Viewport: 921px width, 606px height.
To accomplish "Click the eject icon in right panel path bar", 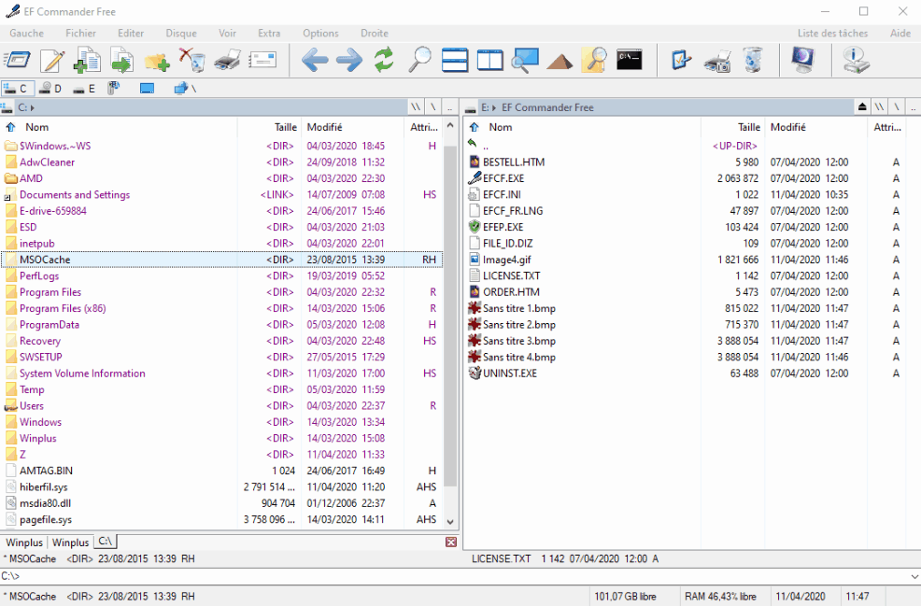I will pyautogui.click(x=861, y=107).
